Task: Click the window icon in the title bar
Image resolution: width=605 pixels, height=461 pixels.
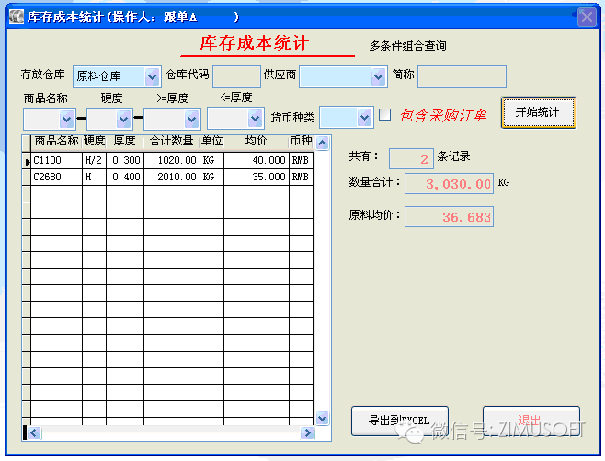Action: [14, 17]
